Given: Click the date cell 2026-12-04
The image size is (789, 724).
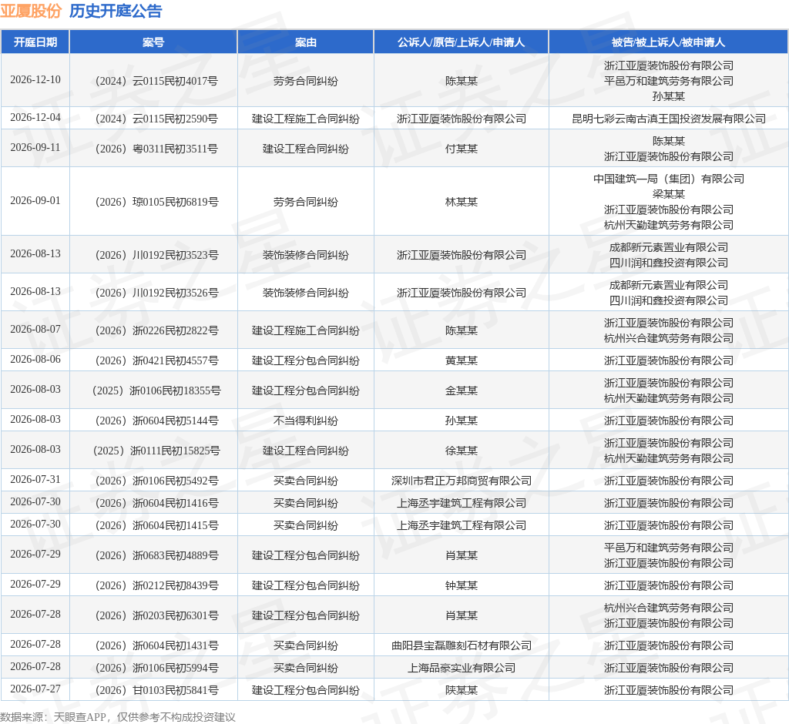Looking at the screenshot, I should (x=35, y=118).
